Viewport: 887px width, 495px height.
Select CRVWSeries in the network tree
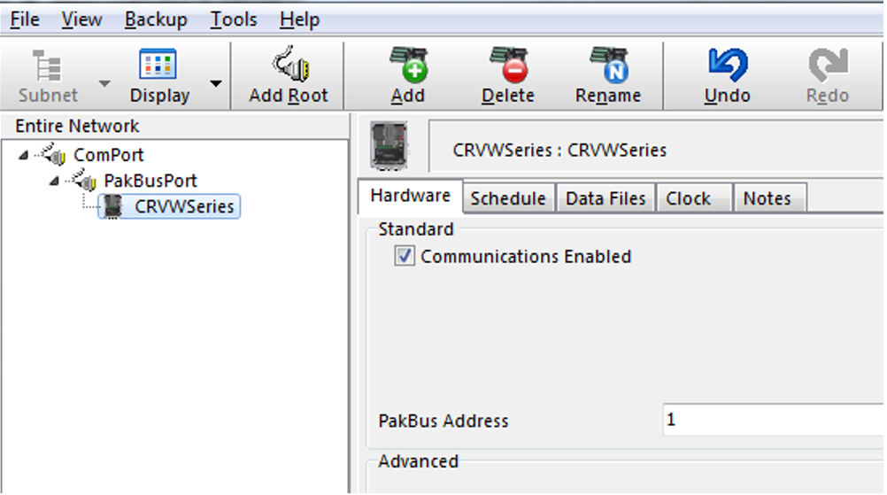(x=184, y=206)
